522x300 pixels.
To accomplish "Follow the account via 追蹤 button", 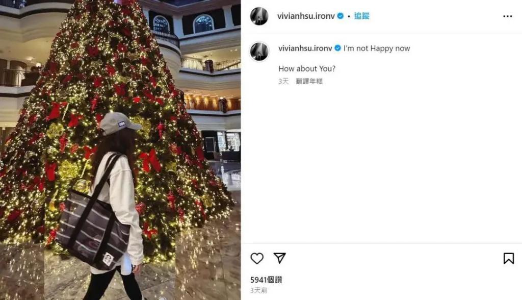I will tap(361, 16).
